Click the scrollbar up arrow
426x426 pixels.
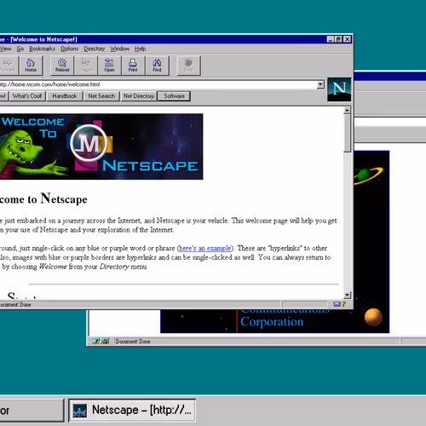pos(347,110)
